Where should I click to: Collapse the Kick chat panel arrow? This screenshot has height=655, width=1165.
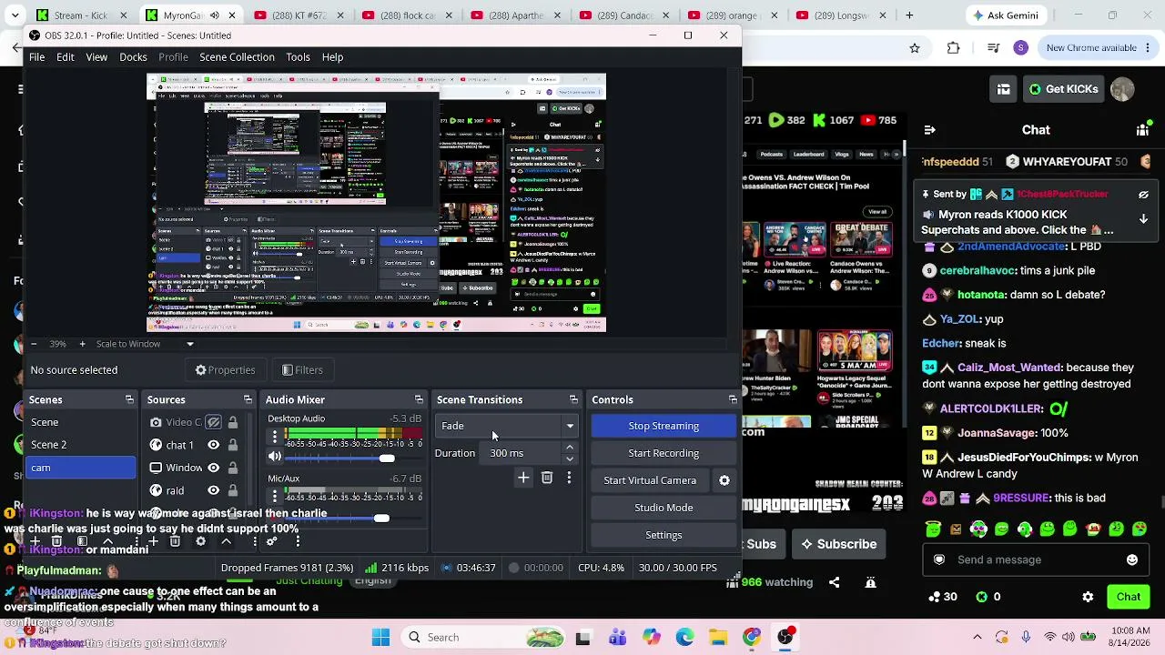929,130
